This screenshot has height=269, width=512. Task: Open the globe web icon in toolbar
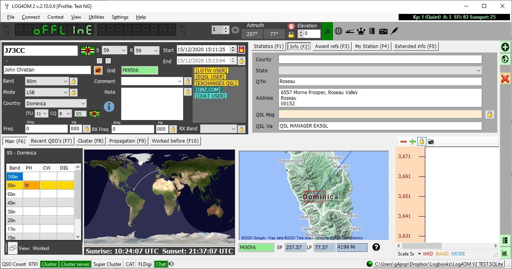(339, 31)
